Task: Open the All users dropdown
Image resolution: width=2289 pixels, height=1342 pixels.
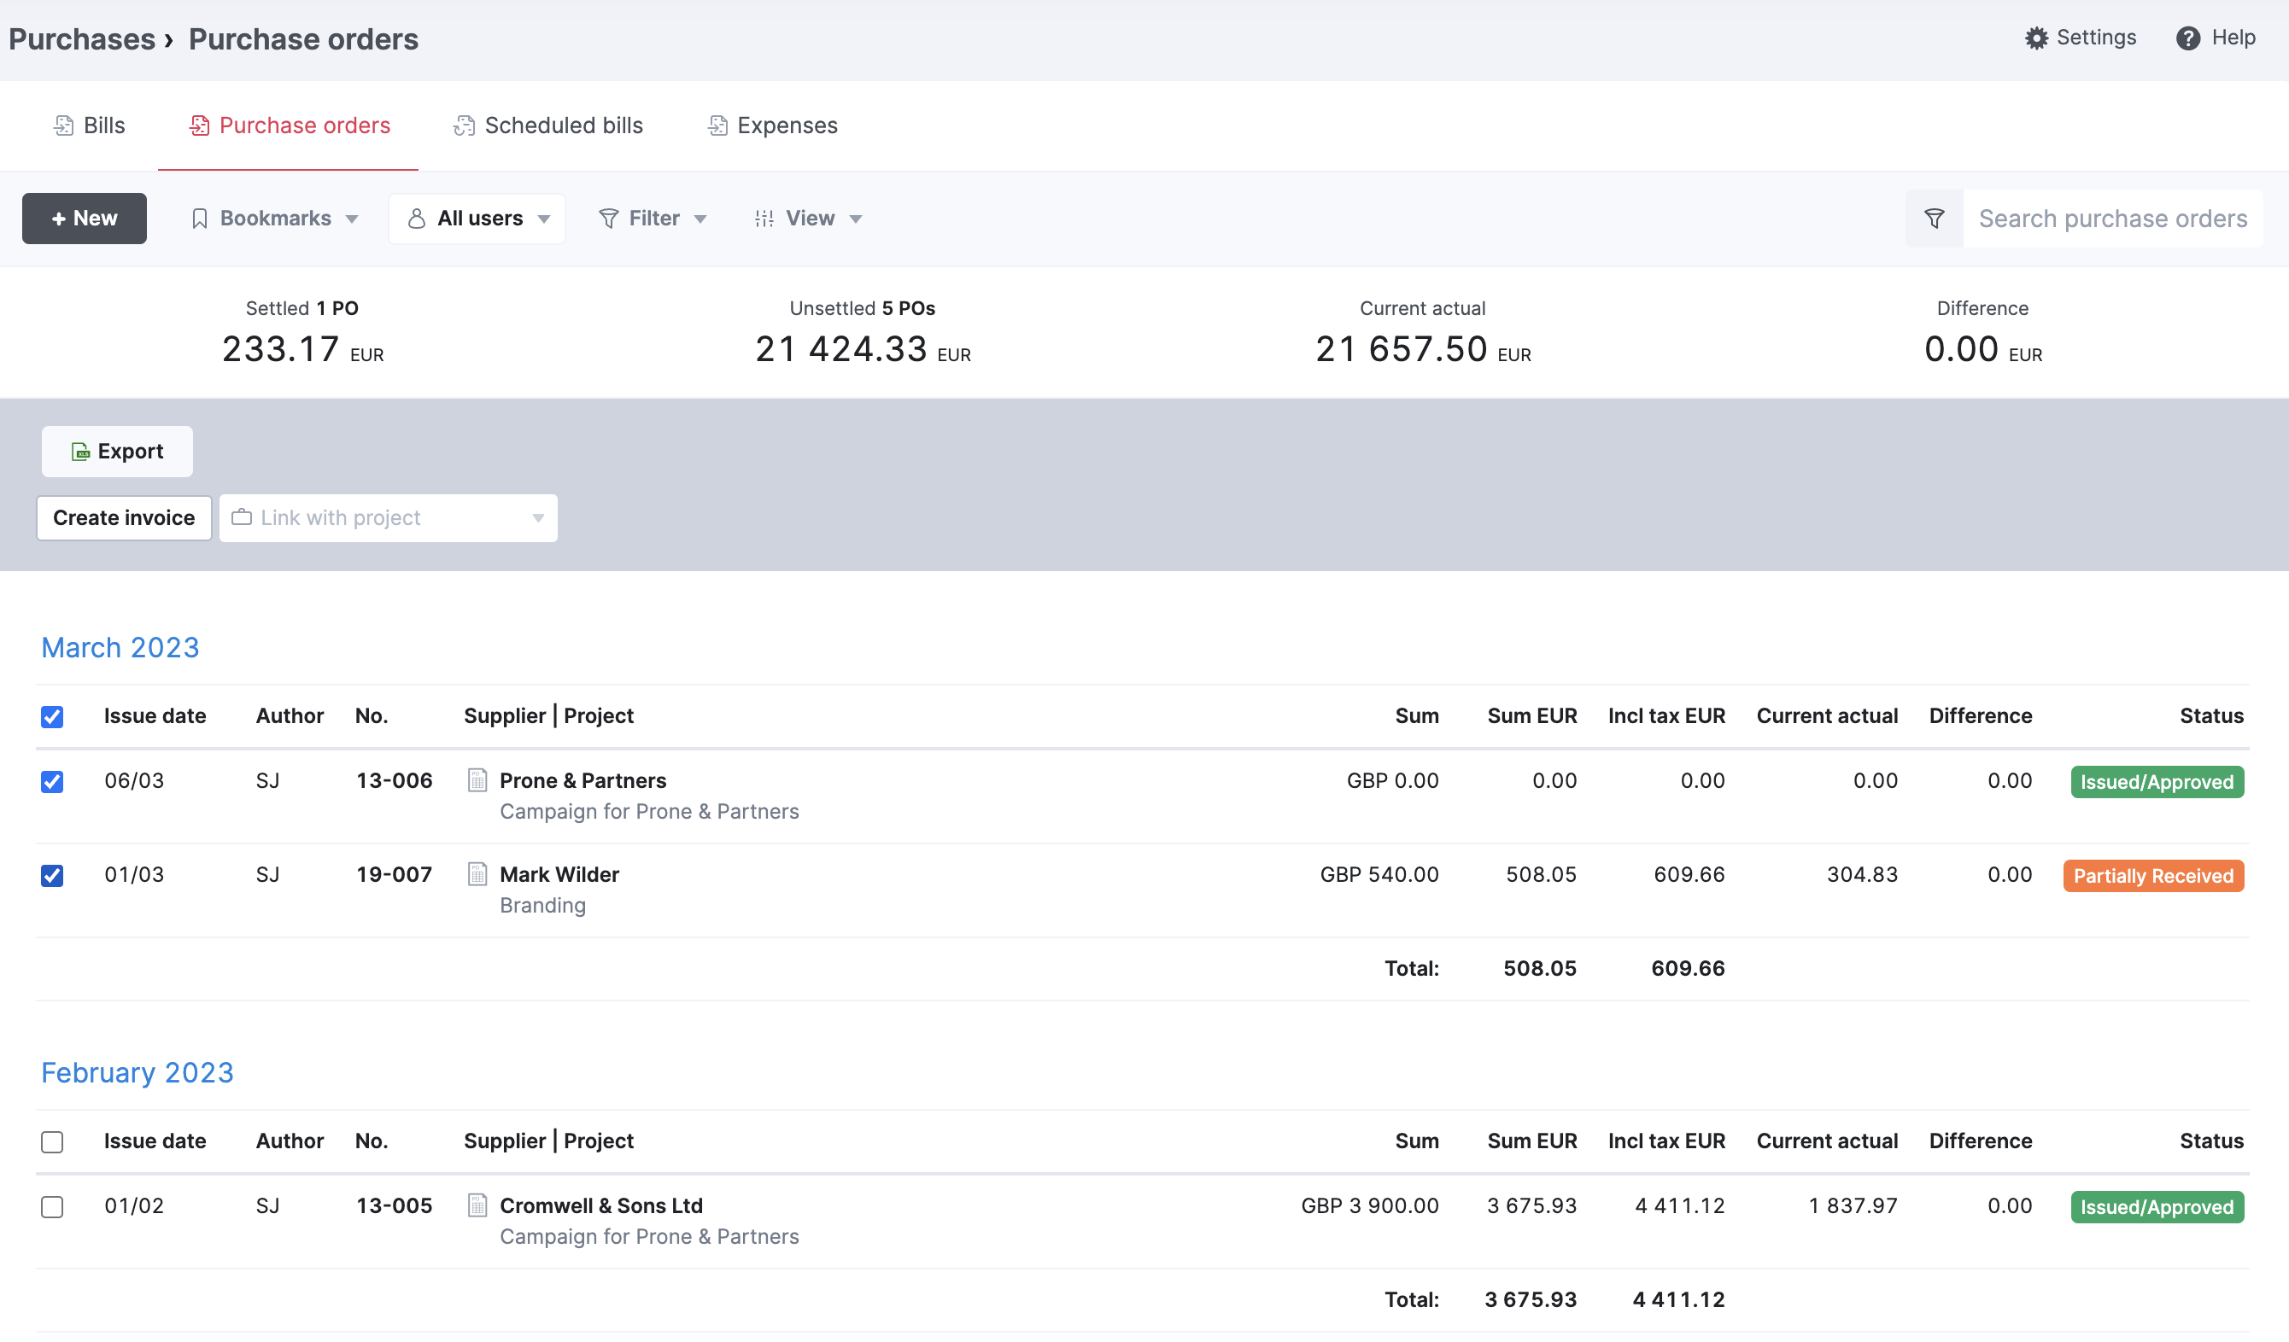Action: [x=477, y=219]
